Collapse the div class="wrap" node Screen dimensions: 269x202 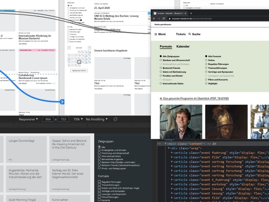[x=169, y=148]
